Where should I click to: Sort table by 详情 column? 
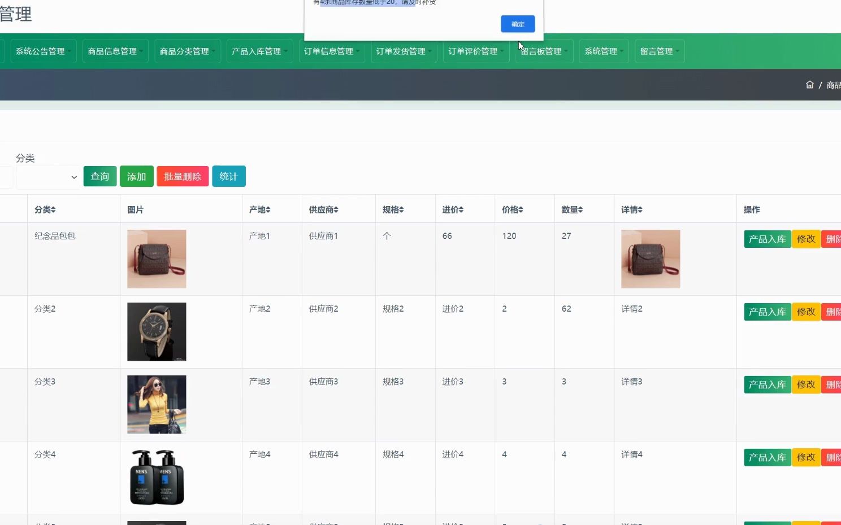[x=632, y=209]
